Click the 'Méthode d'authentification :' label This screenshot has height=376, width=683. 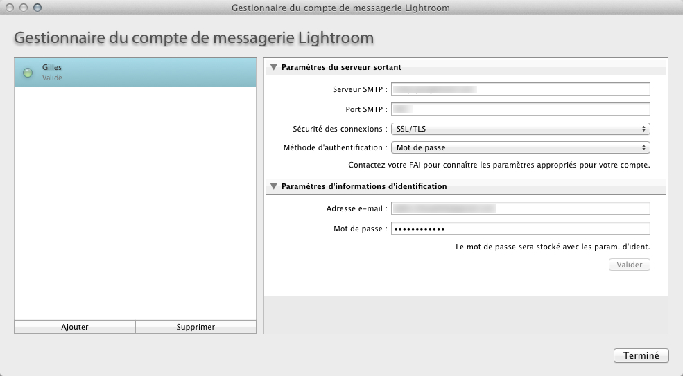(x=336, y=148)
